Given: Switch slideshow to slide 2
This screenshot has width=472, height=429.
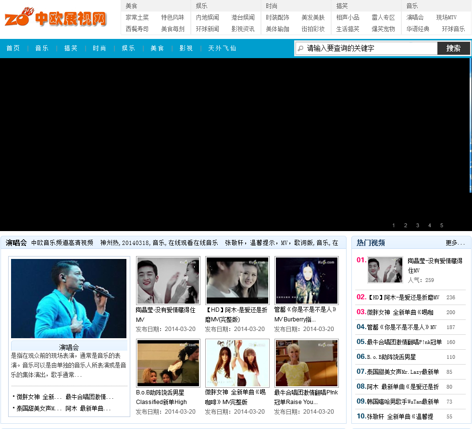Looking at the screenshot, I should click(x=406, y=225).
